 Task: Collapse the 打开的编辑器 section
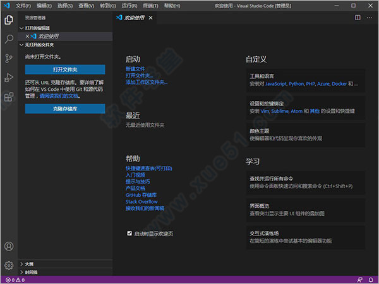[21, 28]
